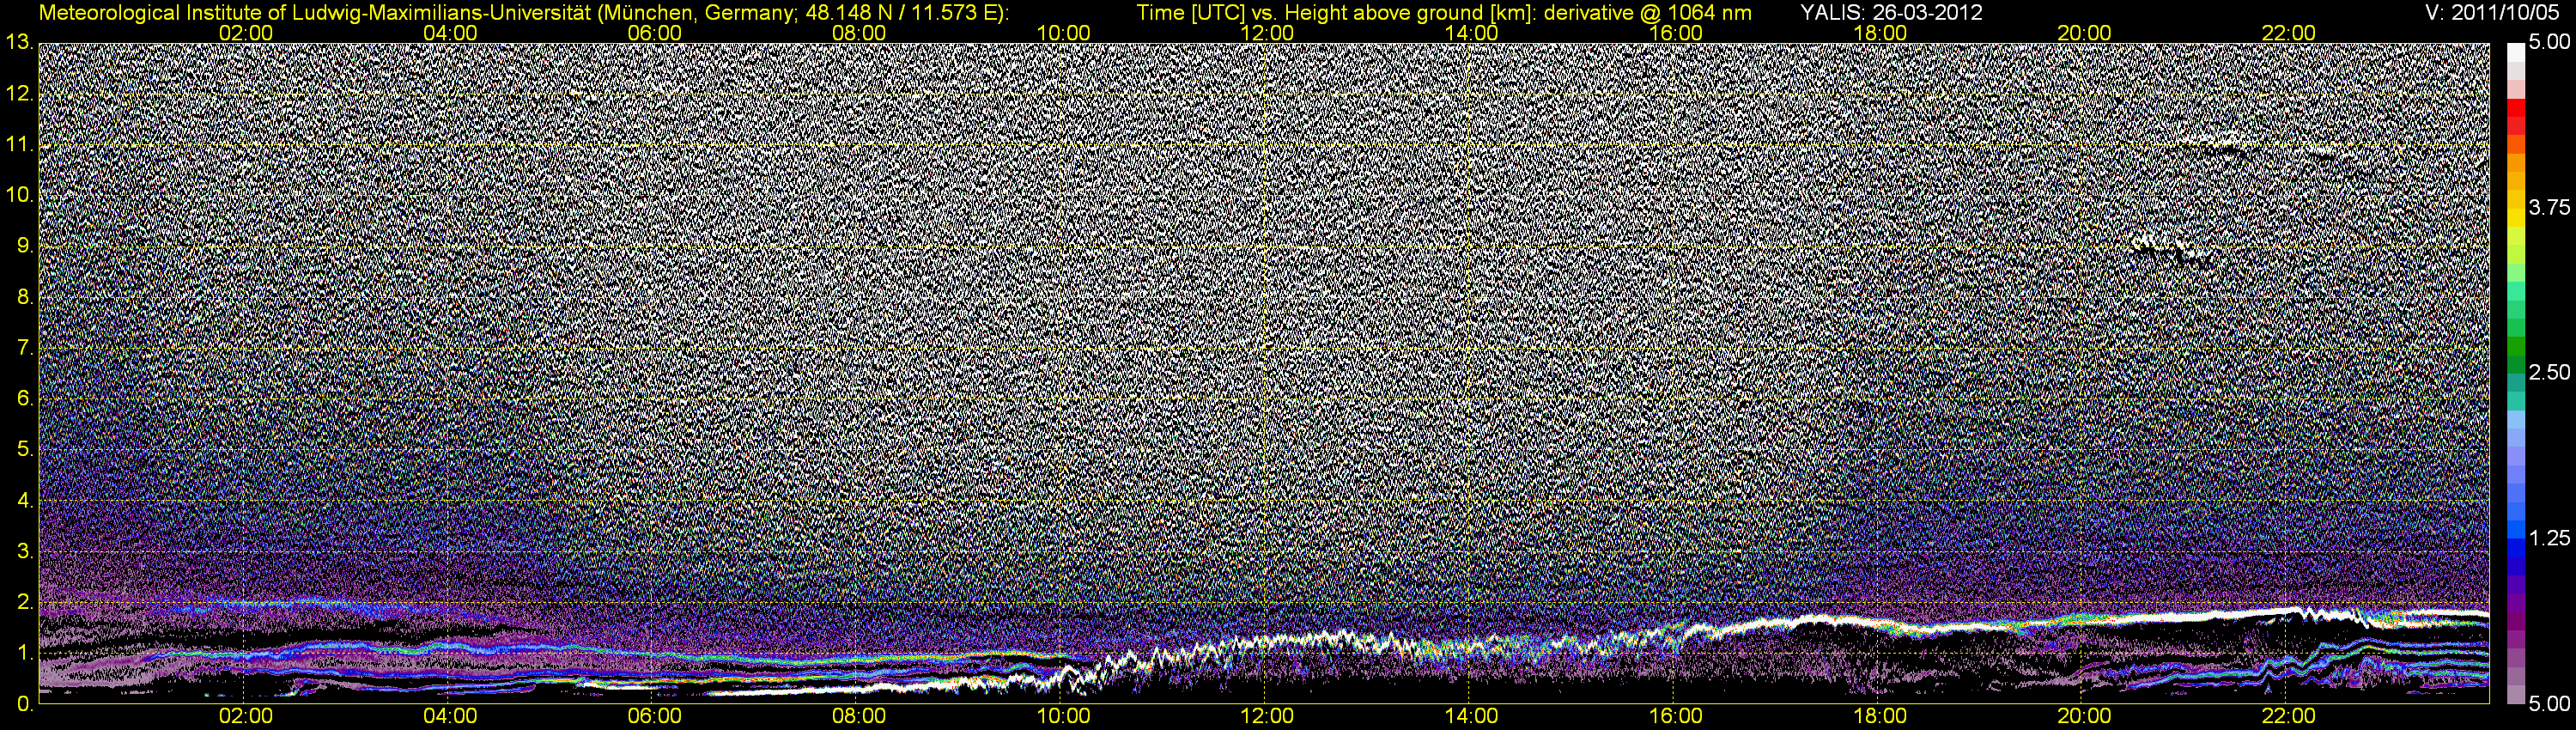Click the 11. km height axis label

pos(19,144)
